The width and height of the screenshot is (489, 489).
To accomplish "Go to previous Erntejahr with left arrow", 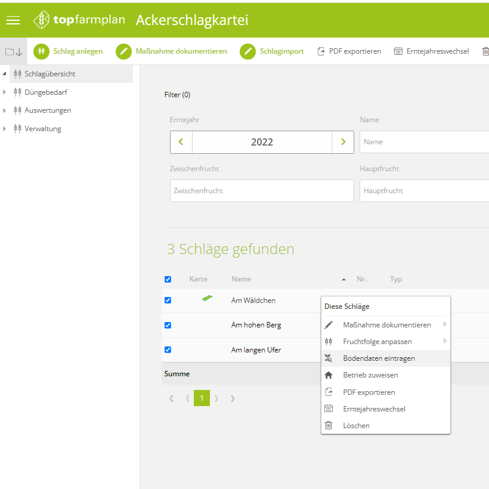I will tap(181, 142).
